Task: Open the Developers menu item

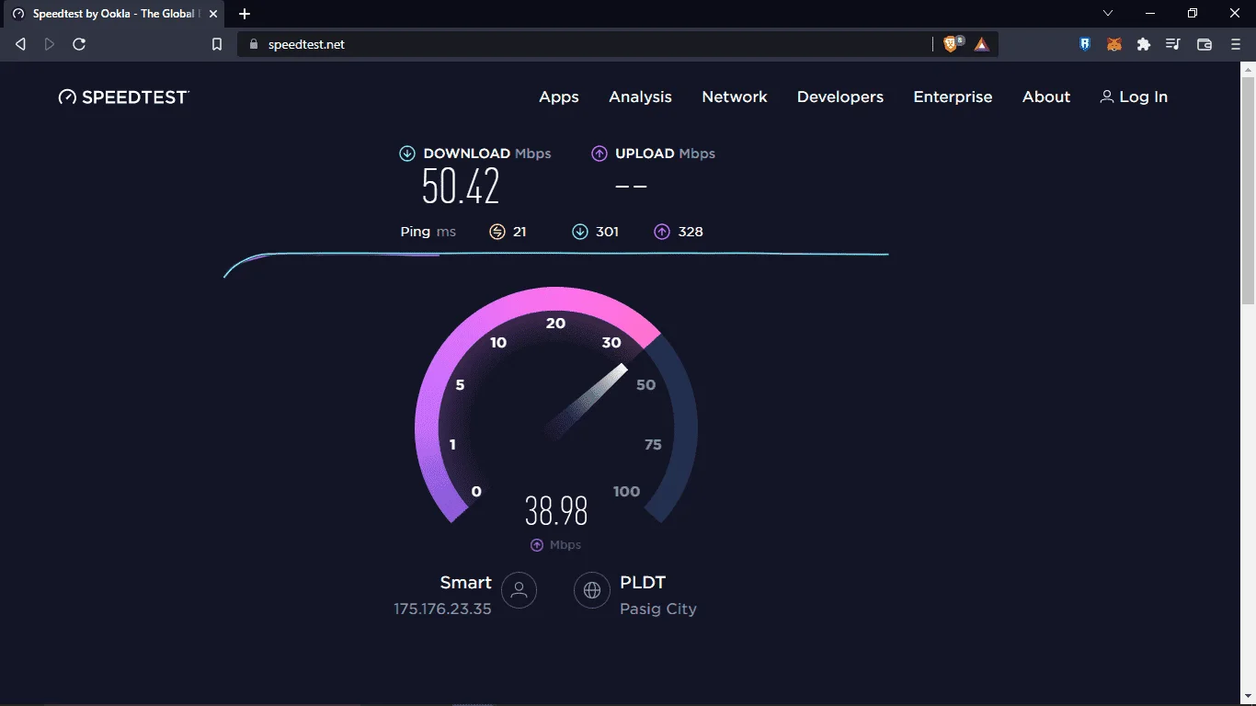Action: pyautogui.click(x=840, y=97)
